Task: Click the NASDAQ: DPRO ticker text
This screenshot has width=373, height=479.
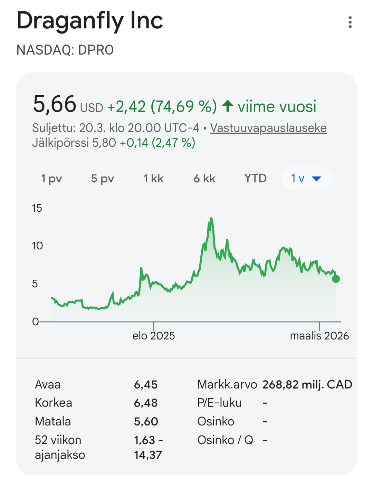Action: [65, 50]
